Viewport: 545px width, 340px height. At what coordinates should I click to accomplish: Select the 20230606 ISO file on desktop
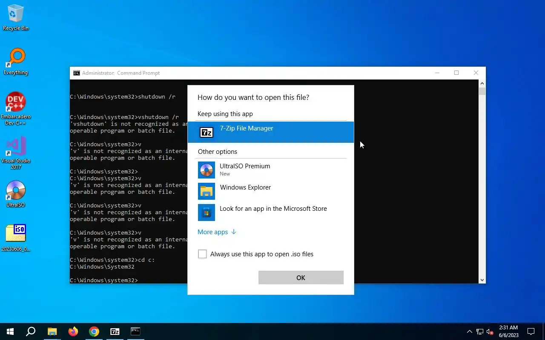pos(16,238)
